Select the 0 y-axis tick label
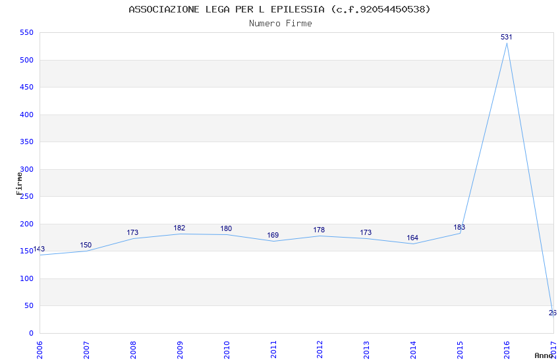The height and width of the screenshot is (362, 560). point(31,333)
